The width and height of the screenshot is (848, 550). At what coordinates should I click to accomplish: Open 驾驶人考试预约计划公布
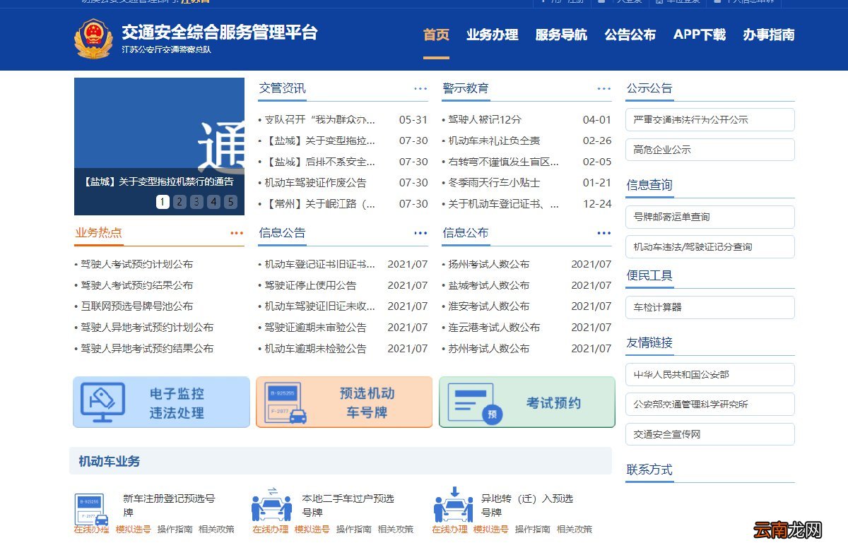pyautogui.click(x=136, y=265)
